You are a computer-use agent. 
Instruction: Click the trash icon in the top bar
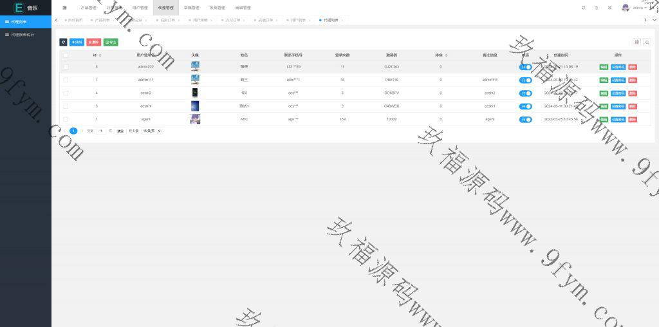597,8
